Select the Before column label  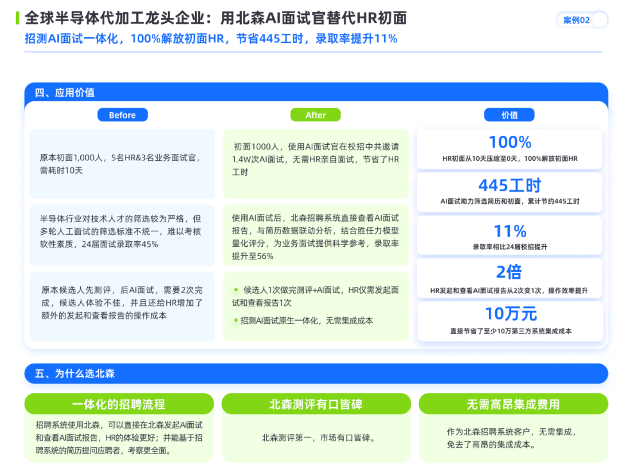[x=123, y=115]
